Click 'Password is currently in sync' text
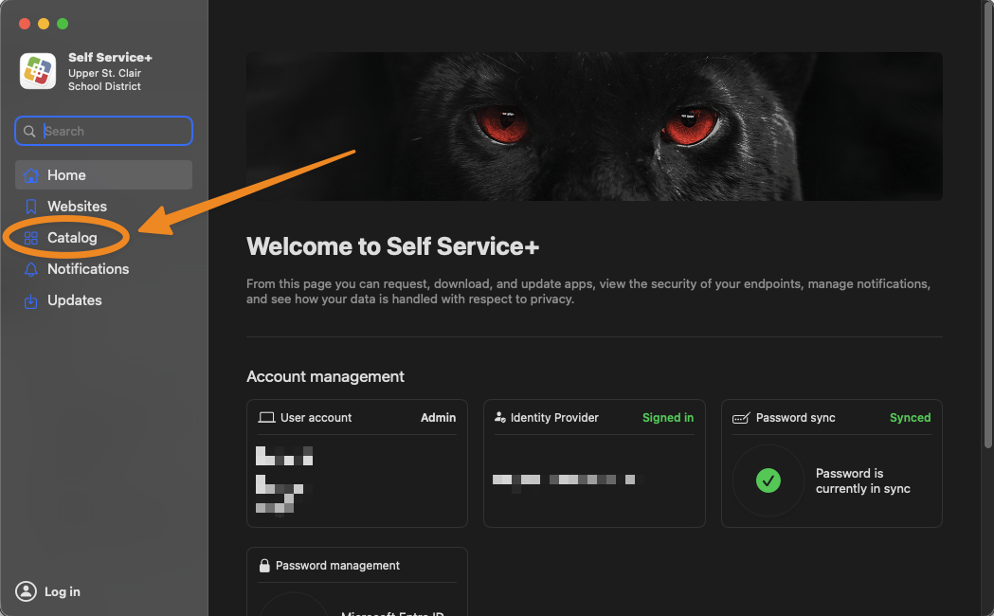 (863, 481)
